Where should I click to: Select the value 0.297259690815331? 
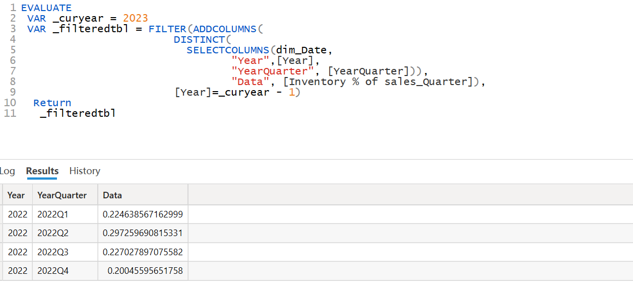(x=143, y=233)
